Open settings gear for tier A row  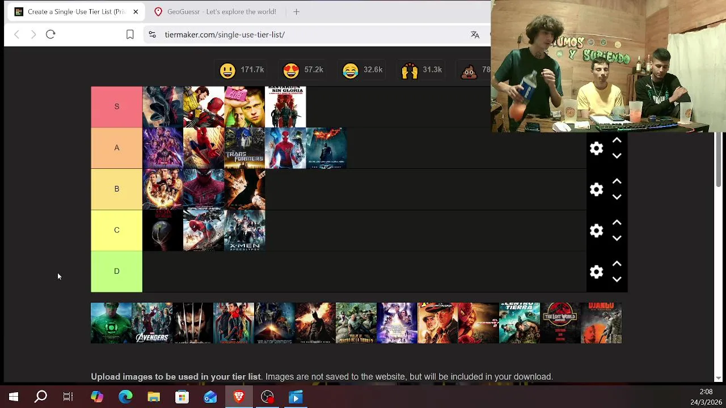[596, 148]
